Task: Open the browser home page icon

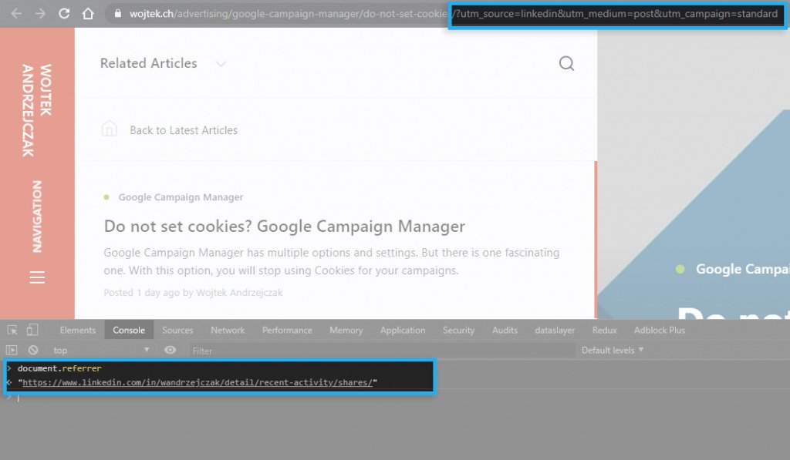Action: [88, 14]
